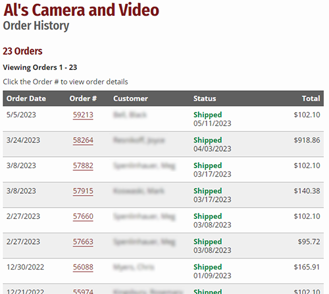Click shipped date 01/09/2023
This screenshot has width=329, height=294.
coord(213,276)
